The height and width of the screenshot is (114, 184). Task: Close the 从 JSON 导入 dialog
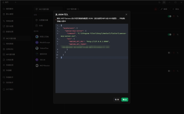pos(126,14)
